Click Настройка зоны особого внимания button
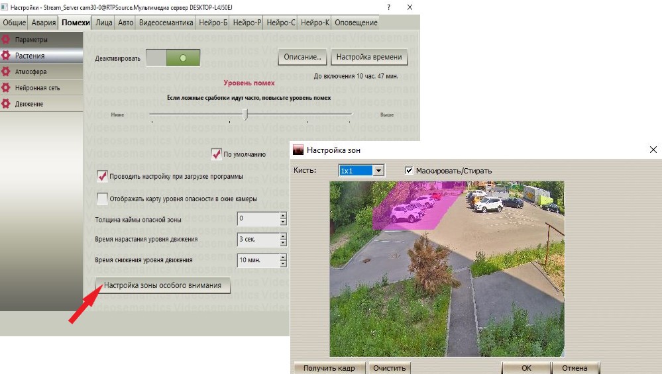 coord(162,285)
